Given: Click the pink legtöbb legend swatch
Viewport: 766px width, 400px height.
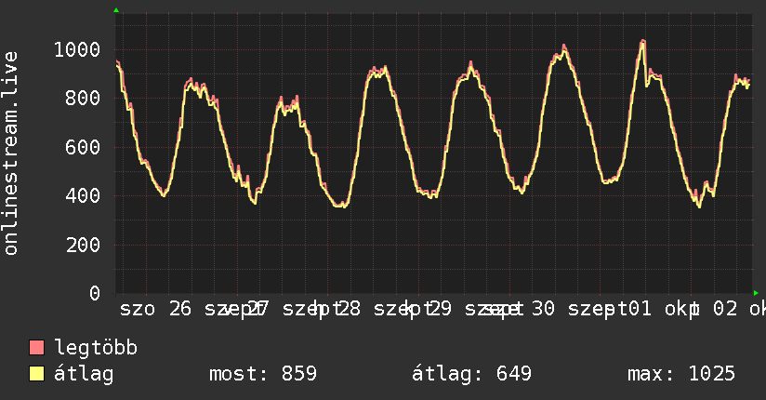Looking at the screenshot, I should click(36, 347).
